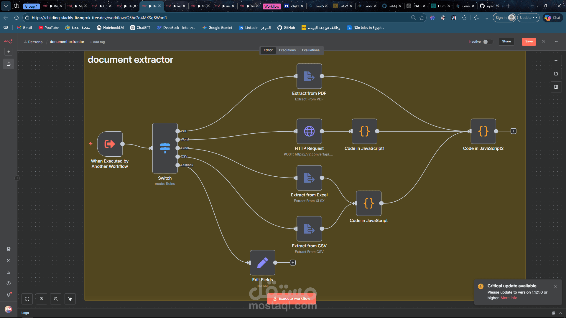The width and height of the screenshot is (566, 318).
Task: Click the zoom out canvas icon
Action: click(x=56, y=299)
